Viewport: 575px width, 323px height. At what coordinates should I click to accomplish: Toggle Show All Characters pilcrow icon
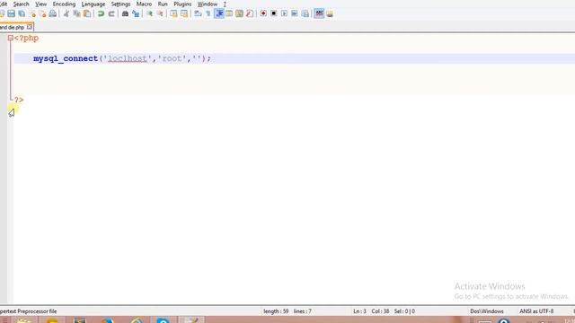[x=208, y=14]
